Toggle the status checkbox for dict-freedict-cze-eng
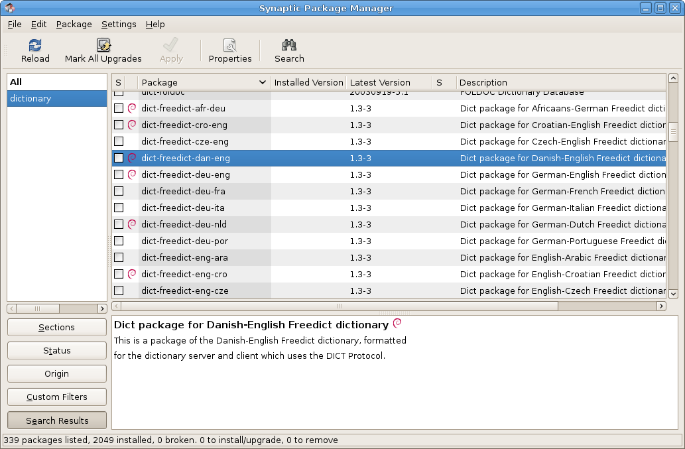685x449 pixels. coord(119,141)
